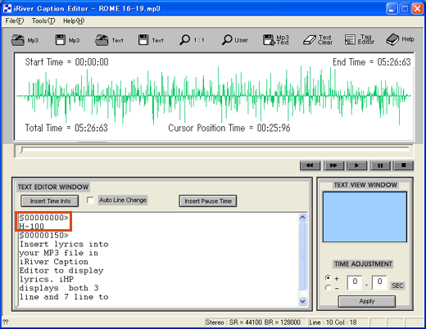Rewind the audio playback
Viewport: 426px width, 329px height.
click(310, 165)
